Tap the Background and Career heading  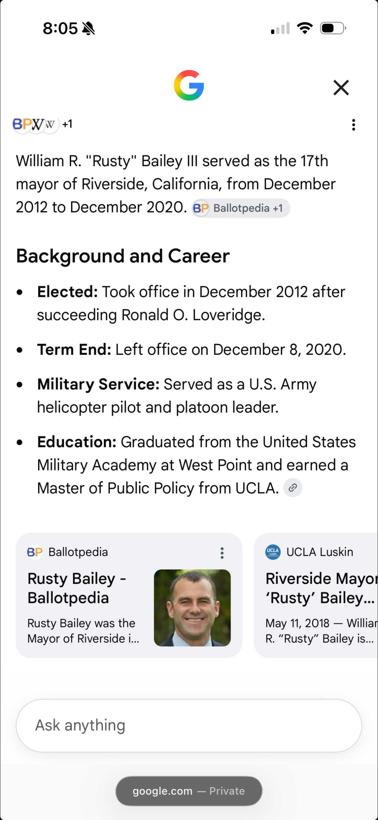click(x=123, y=256)
